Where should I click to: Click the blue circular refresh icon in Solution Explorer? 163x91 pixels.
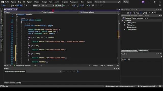(x=141, y=13)
